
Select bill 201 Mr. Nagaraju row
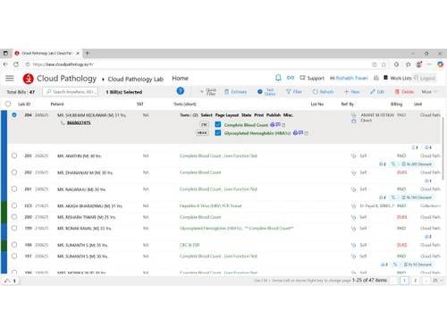(14, 189)
